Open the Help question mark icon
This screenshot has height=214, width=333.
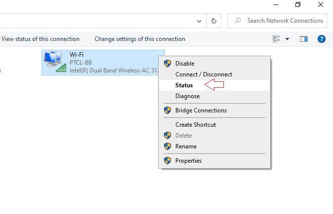tap(322, 39)
